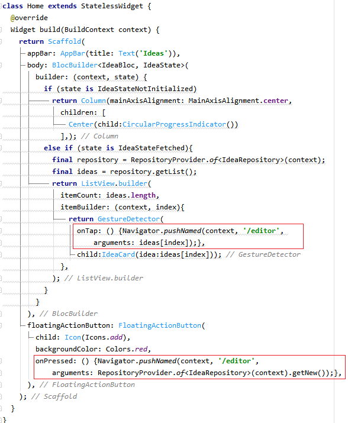Click the 'itemBuilder:' parameter
This screenshot has height=423, width=348.
pos(85,207)
